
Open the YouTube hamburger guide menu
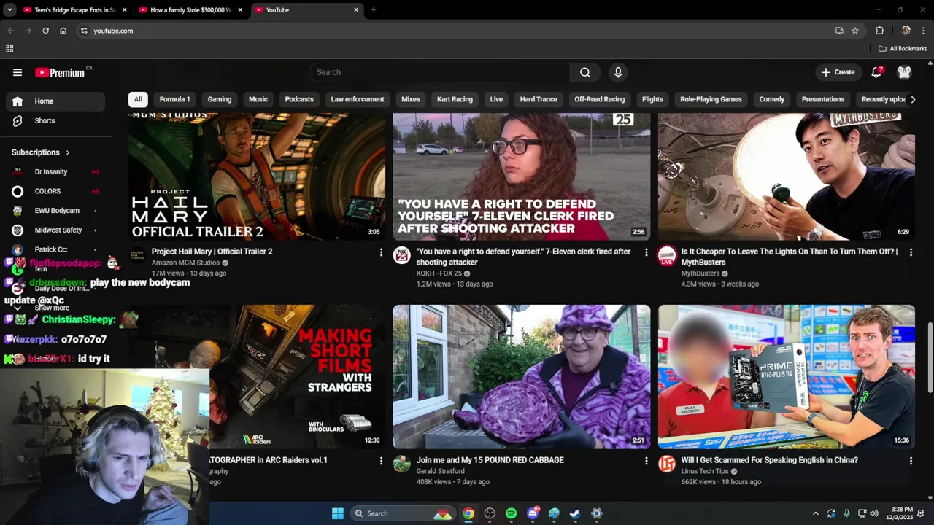click(x=18, y=72)
